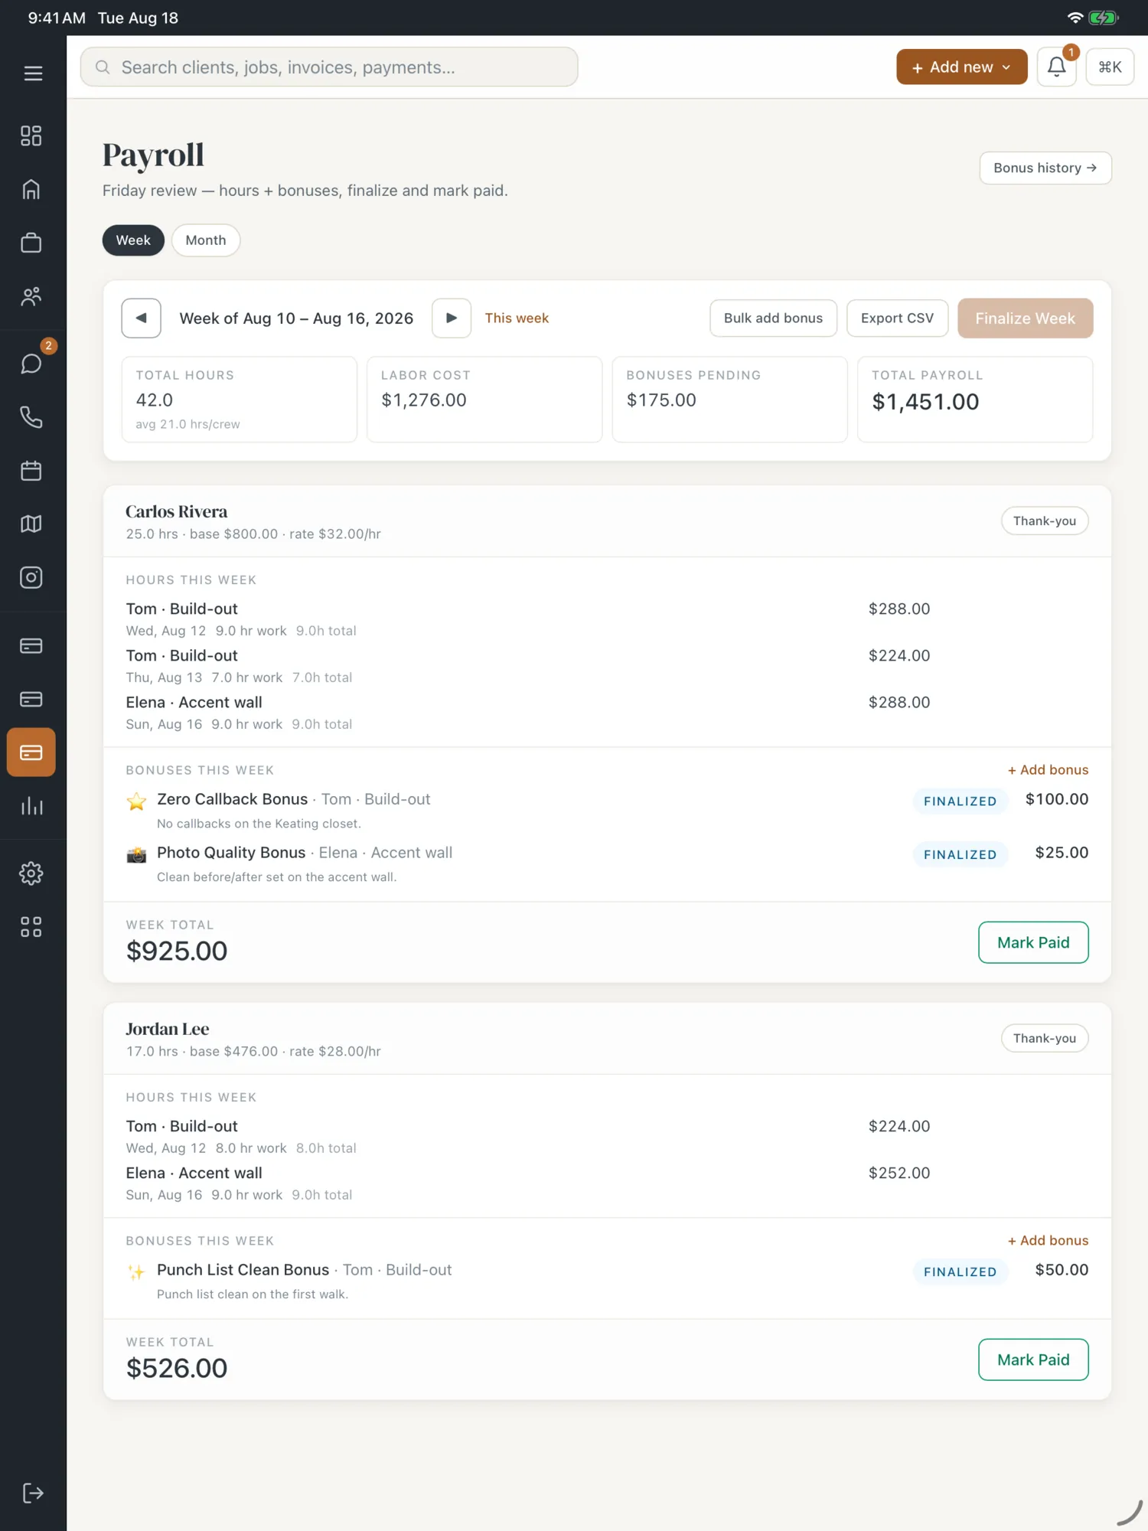1148x1531 pixels.
Task: Send Thank-you to Carlos Rivera
Action: [1045, 521]
